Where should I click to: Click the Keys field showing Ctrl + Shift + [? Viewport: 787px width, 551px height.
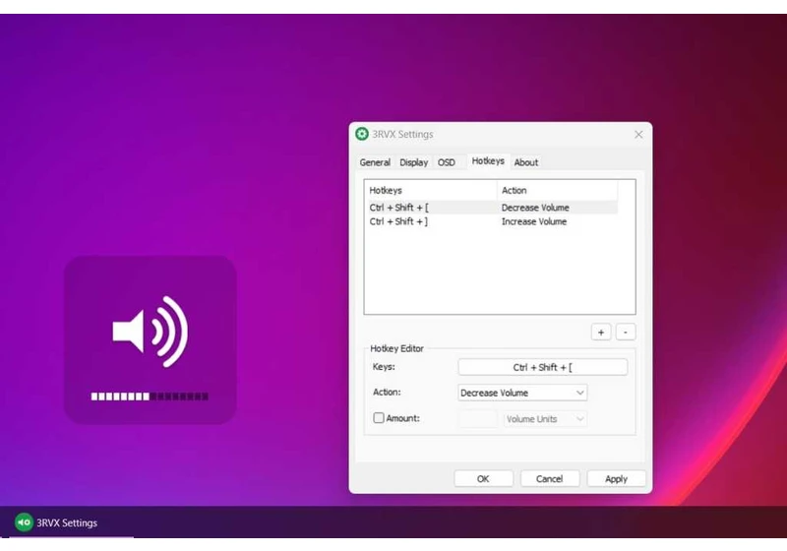point(543,367)
